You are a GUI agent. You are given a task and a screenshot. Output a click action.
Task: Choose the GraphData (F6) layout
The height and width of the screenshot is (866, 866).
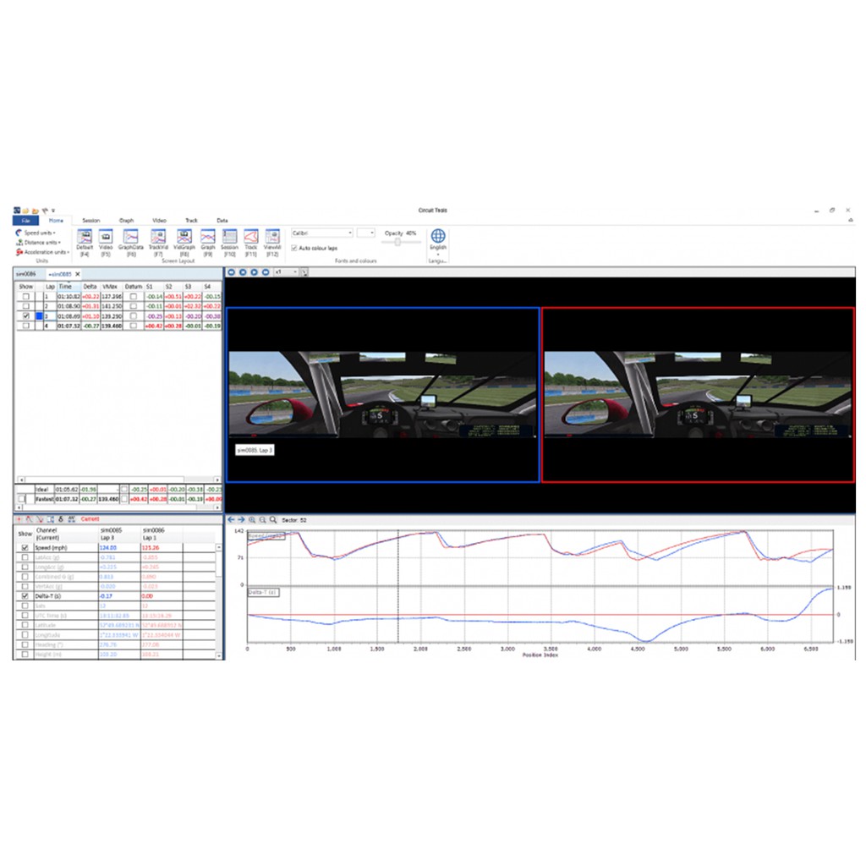[x=131, y=243]
